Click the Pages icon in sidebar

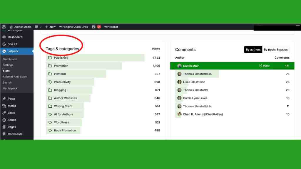pos(4,127)
